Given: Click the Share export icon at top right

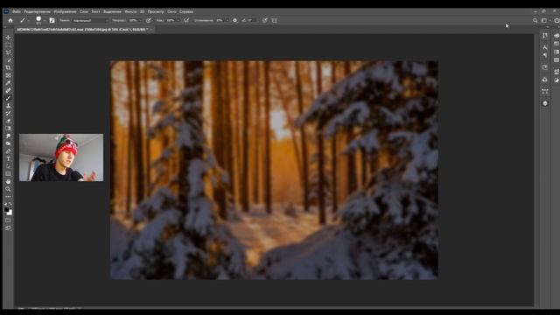Looking at the screenshot, I should point(556,20).
